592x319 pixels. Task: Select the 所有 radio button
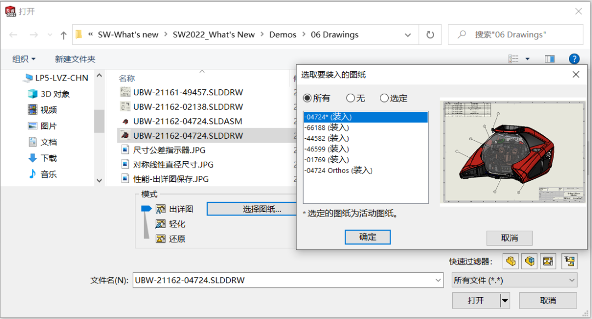308,98
